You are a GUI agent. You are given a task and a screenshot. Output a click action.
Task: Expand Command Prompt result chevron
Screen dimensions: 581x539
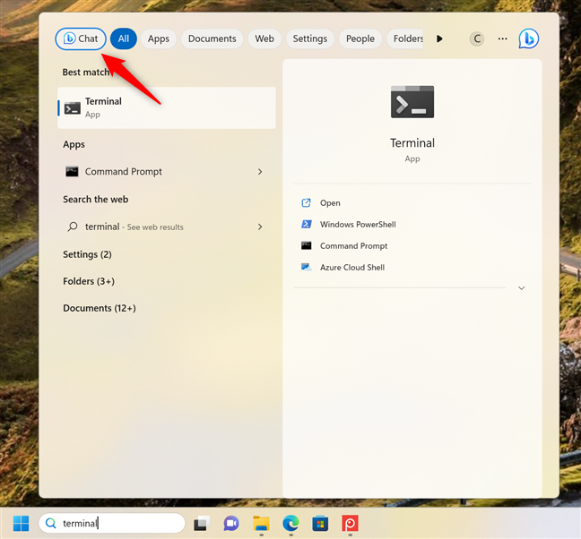pos(260,172)
